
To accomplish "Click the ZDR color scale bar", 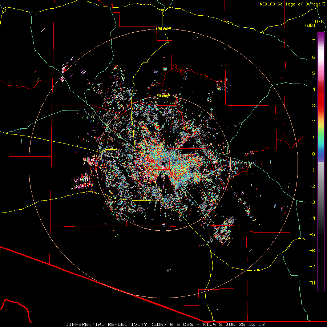I will pos(321,162).
